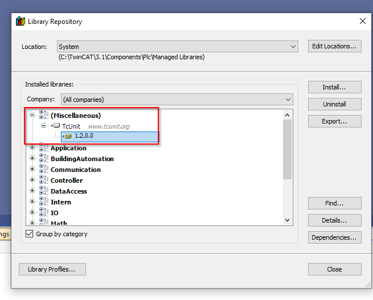
Task: Open the Company dropdown showing (All companies)
Action: [177, 100]
